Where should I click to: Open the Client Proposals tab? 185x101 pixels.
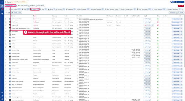click(83, 9)
